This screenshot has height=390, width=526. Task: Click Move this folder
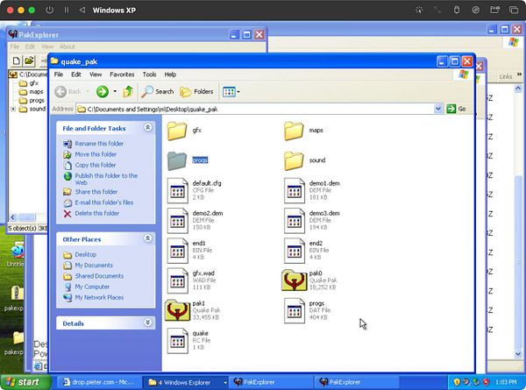point(96,154)
